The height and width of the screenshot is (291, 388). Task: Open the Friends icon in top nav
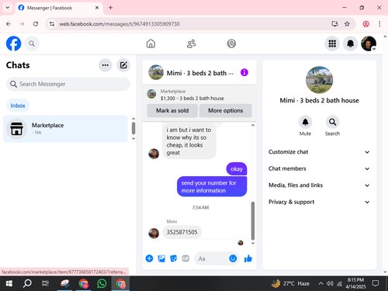click(191, 43)
